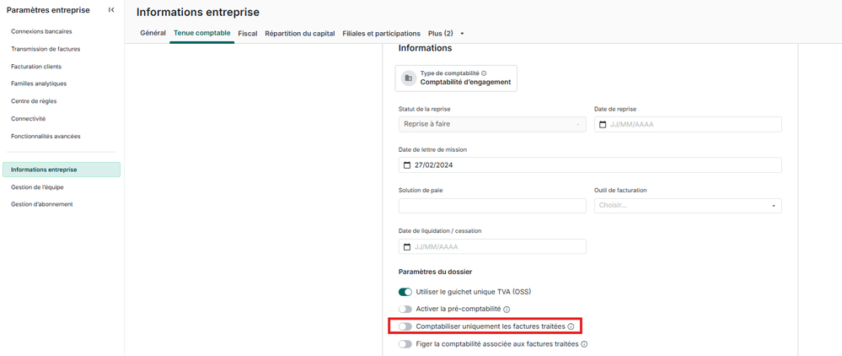The width and height of the screenshot is (842, 356).
Task: Open the Outil de facturation dropdown
Action: [688, 206]
